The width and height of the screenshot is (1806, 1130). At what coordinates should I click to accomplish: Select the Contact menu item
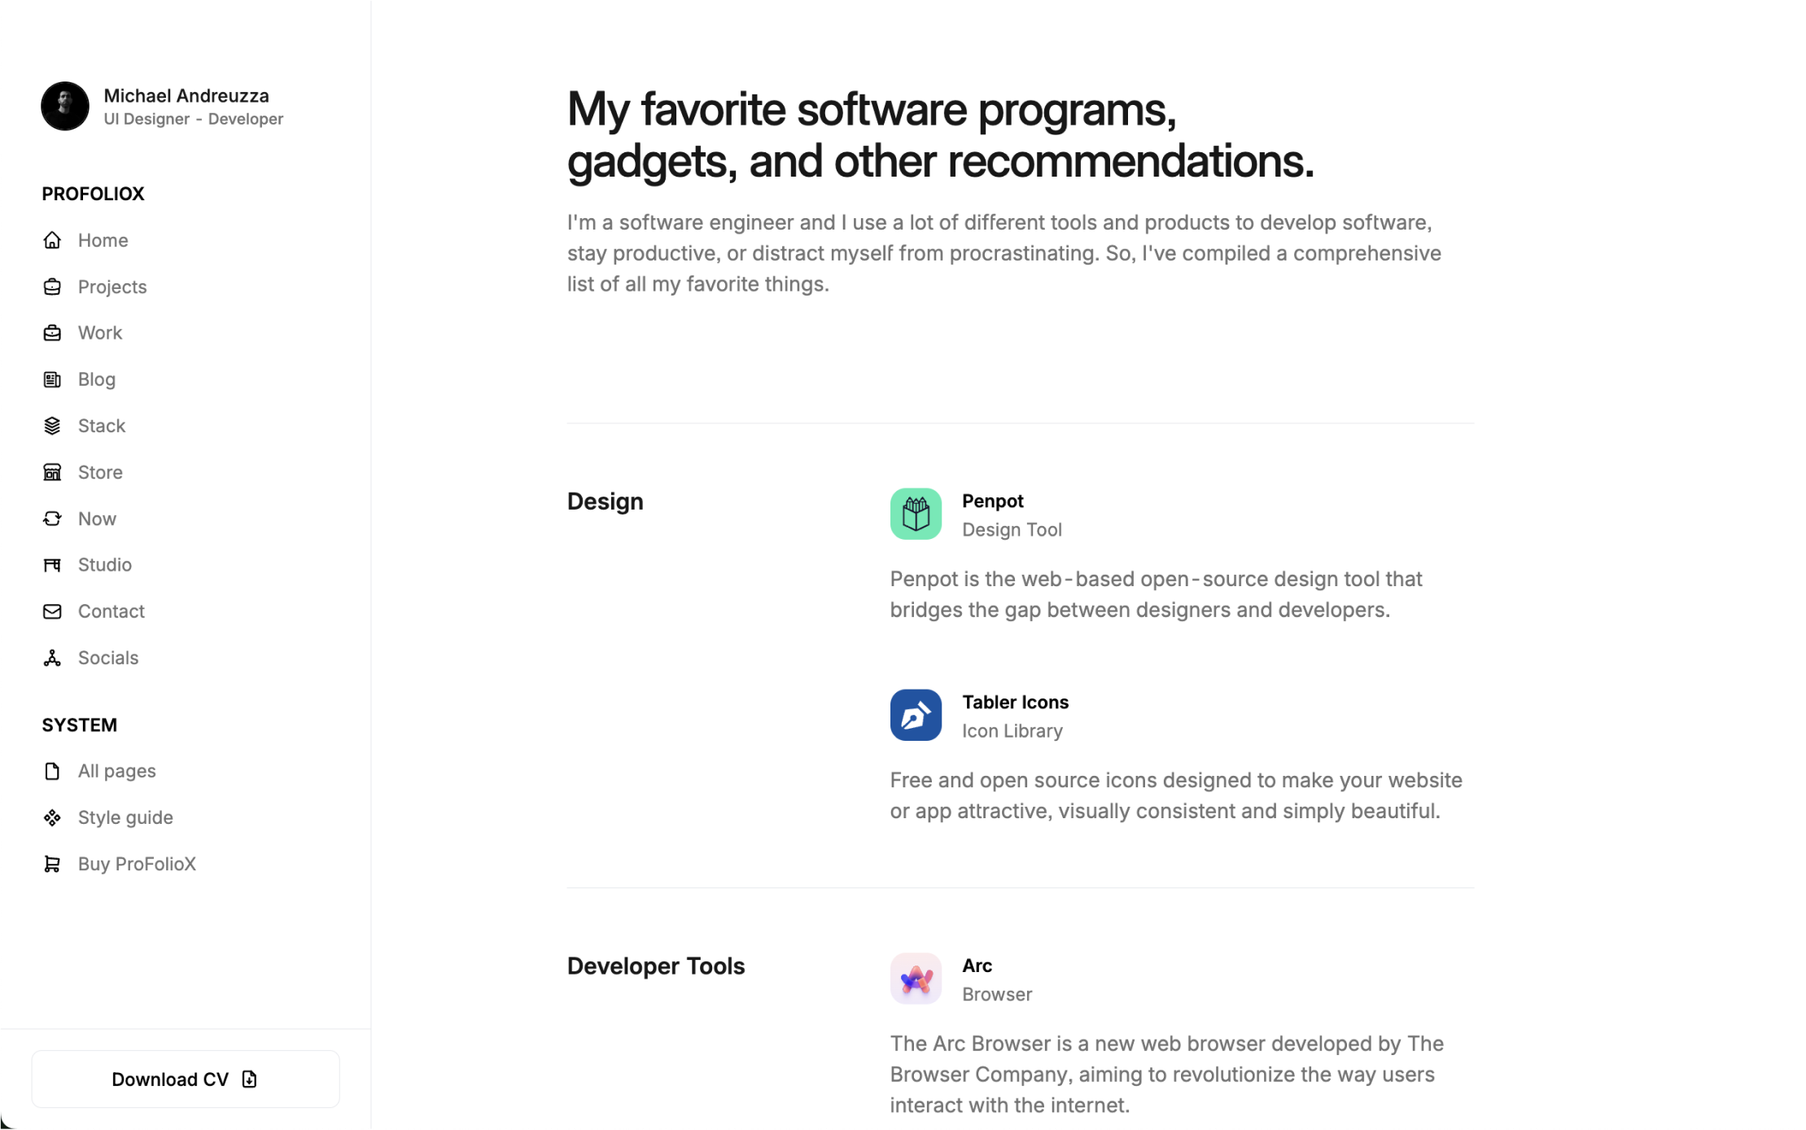(x=112, y=611)
